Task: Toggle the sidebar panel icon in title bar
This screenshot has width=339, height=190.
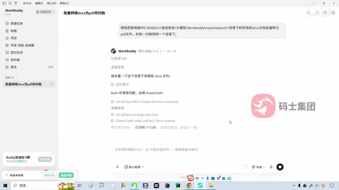Action: (x=4, y=3)
